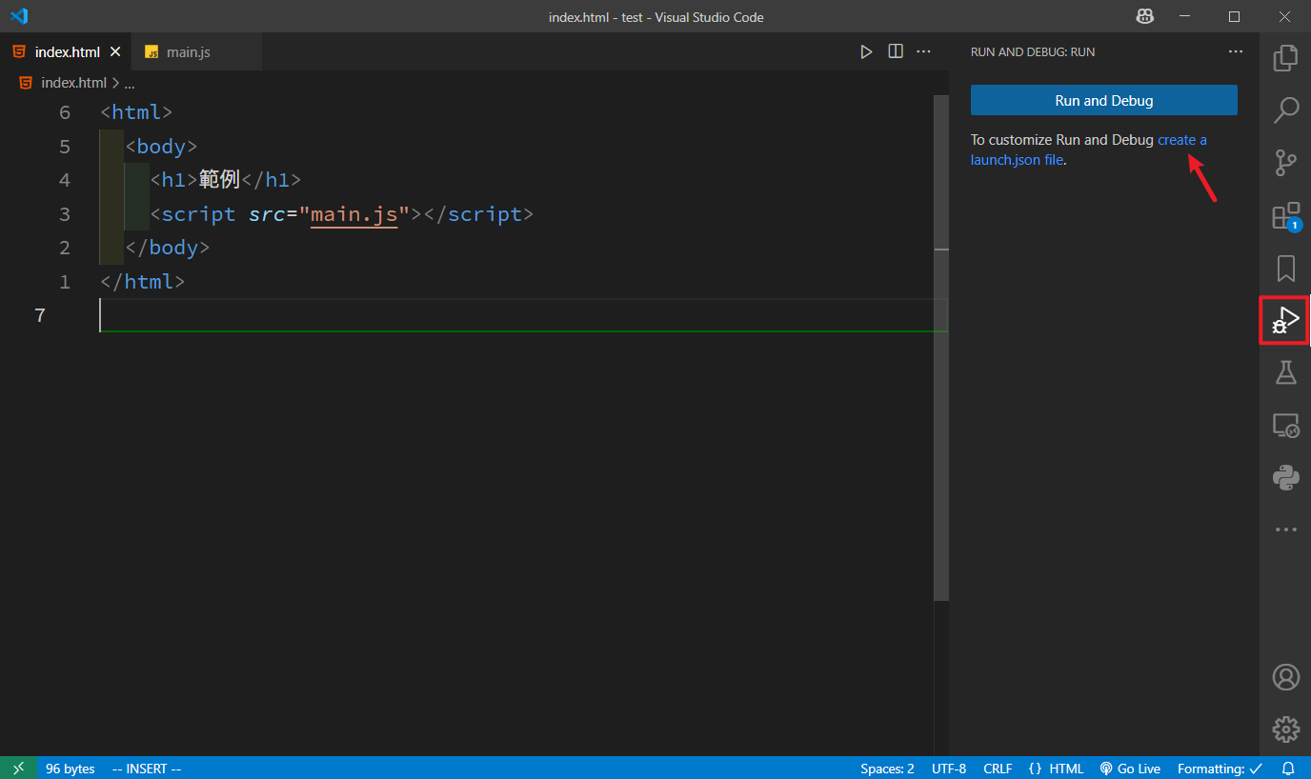Click Go Live in status bar
The width and height of the screenshot is (1311, 779).
[1130, 769]
